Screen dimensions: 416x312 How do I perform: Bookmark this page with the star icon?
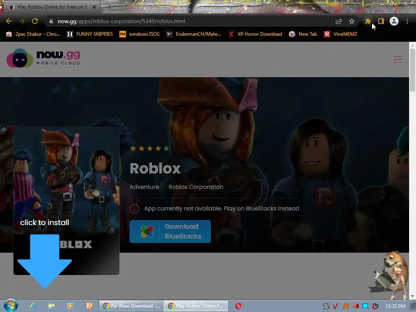pos(352,21)
